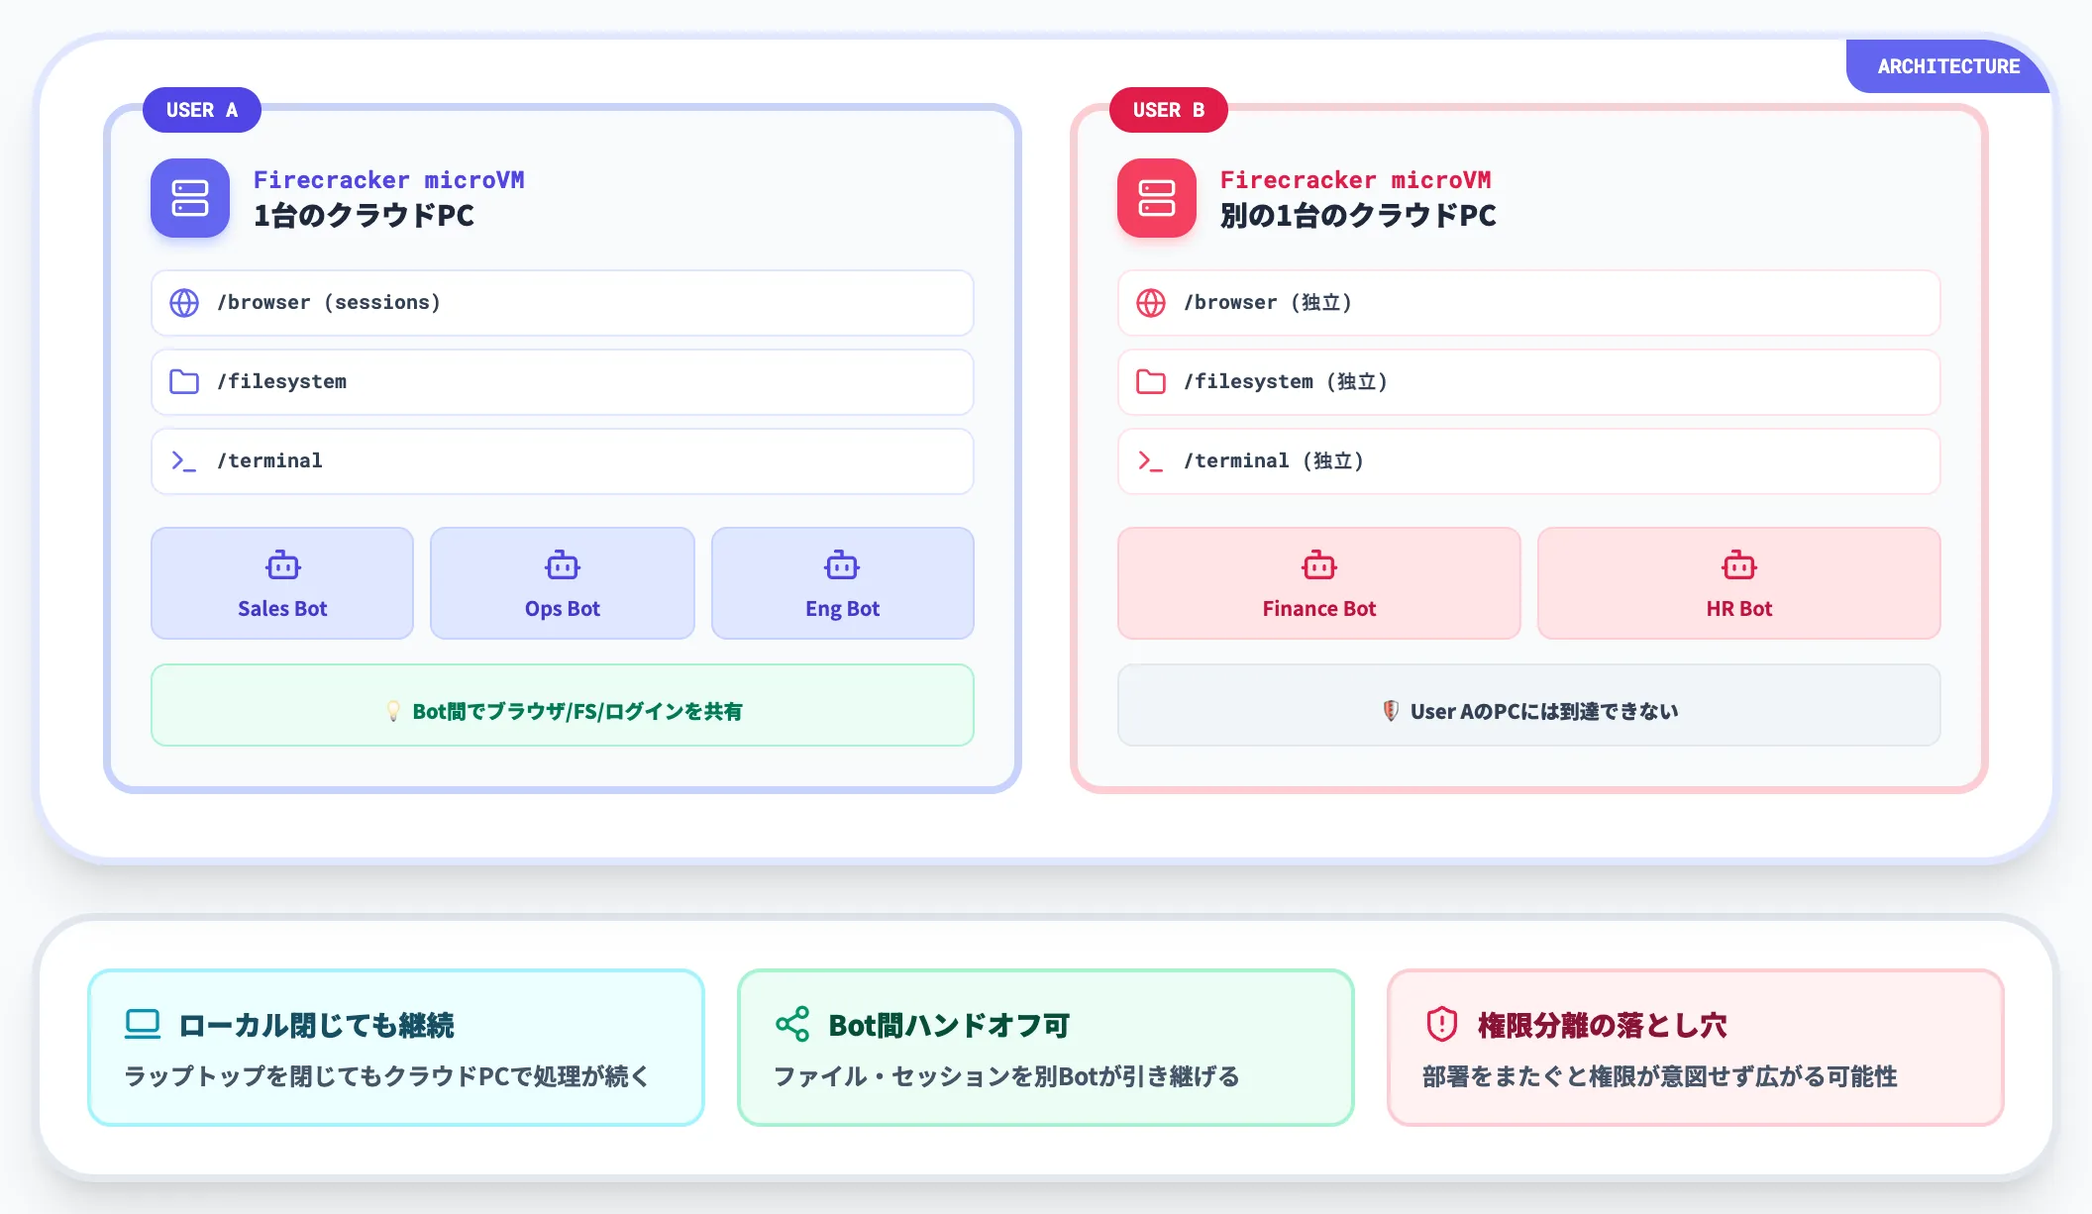The height and width of the screenshot is (1214, 2092).
Task: Click the lightbulb icon in the green banner
Action: (x=393, y=711)
